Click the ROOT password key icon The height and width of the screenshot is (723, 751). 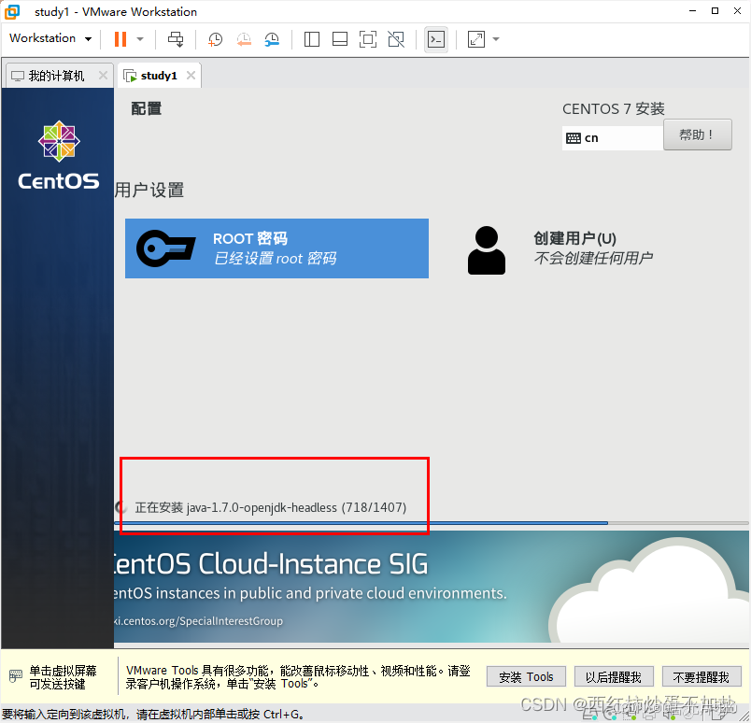165,248
